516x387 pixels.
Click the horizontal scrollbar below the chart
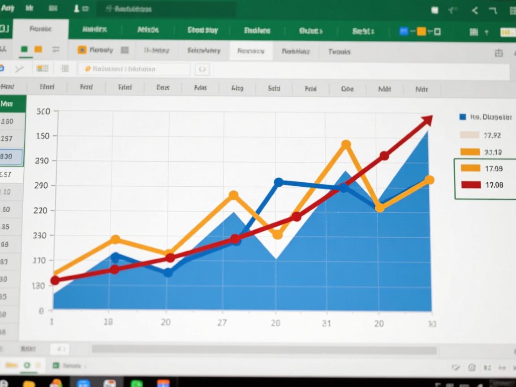pos(264,349)
